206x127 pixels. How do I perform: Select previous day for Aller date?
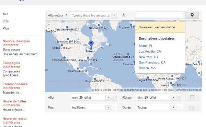[108, 97]
